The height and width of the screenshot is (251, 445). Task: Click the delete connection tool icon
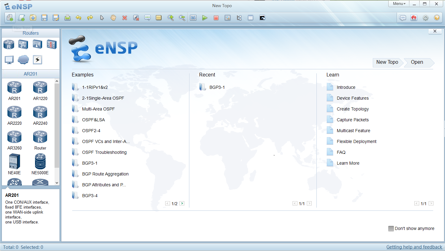click(136, 18)
